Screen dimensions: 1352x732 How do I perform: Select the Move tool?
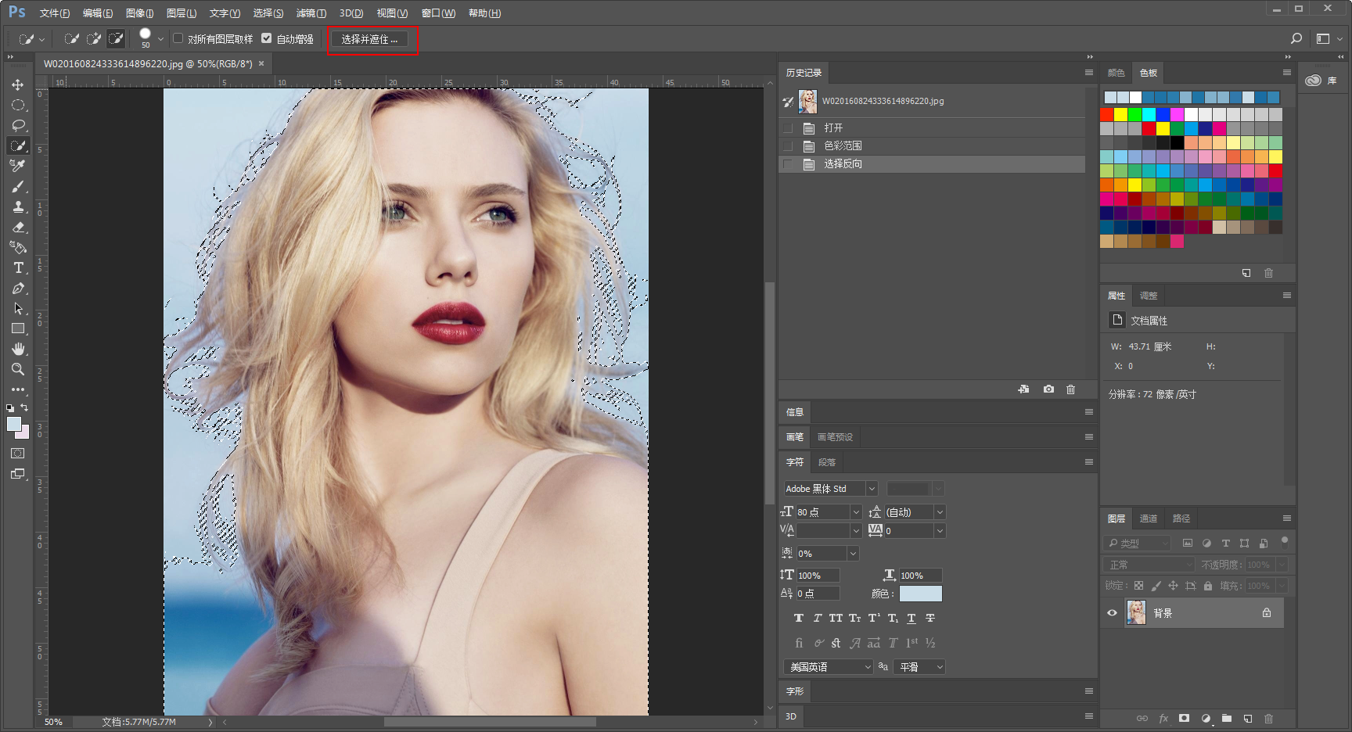17,84
